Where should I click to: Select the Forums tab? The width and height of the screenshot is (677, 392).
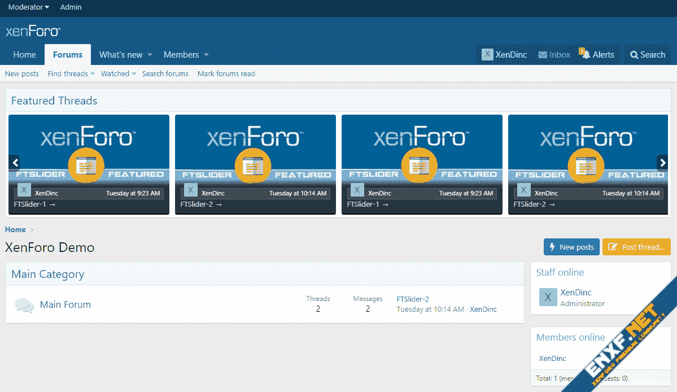pyautogui.click(x=68, y=55)
